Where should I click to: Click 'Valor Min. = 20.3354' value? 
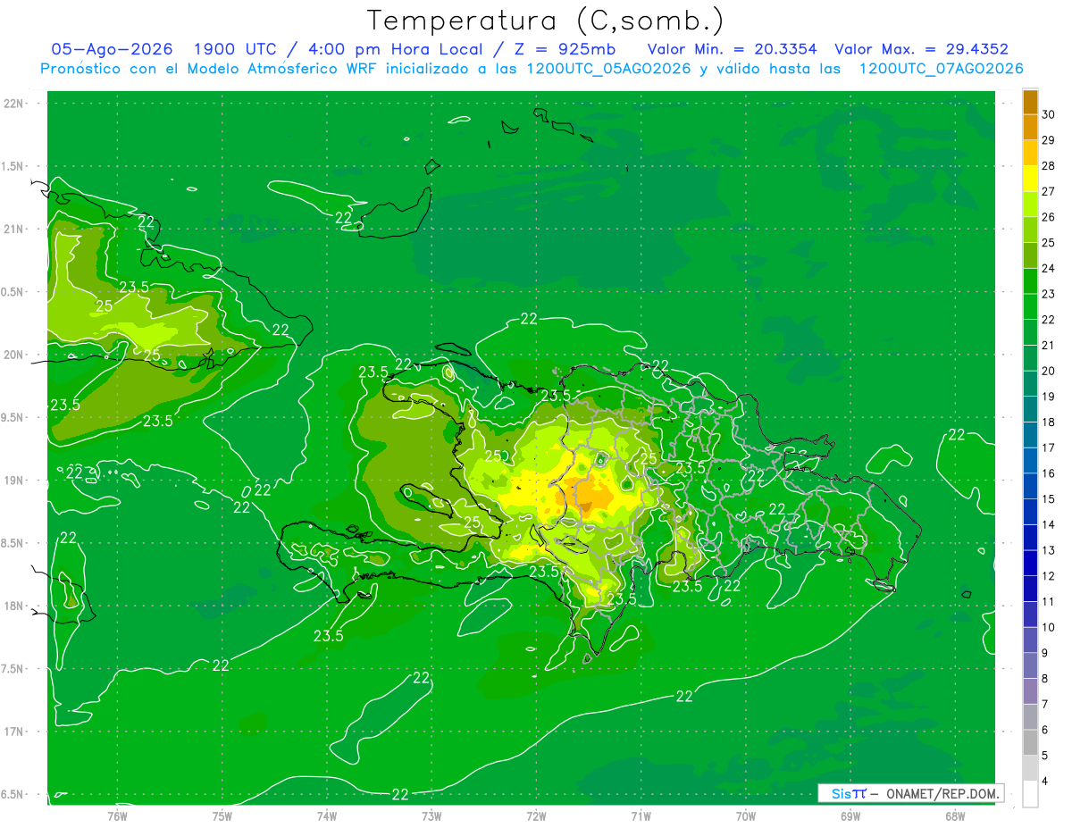[x=732, y=49]
